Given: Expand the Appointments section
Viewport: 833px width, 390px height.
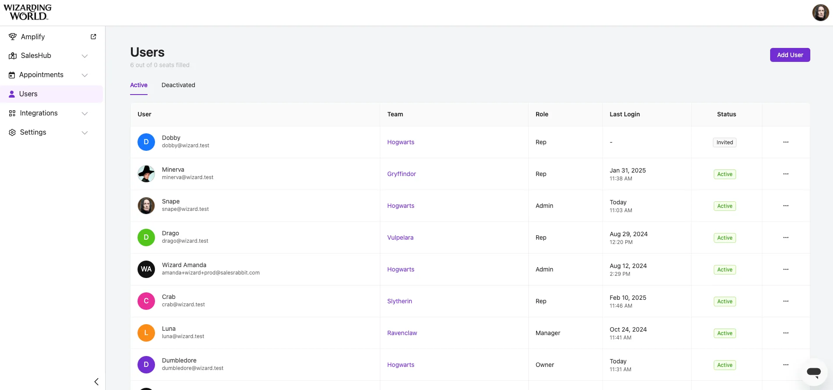Looking at the screenshot, I should coord(85,75).
